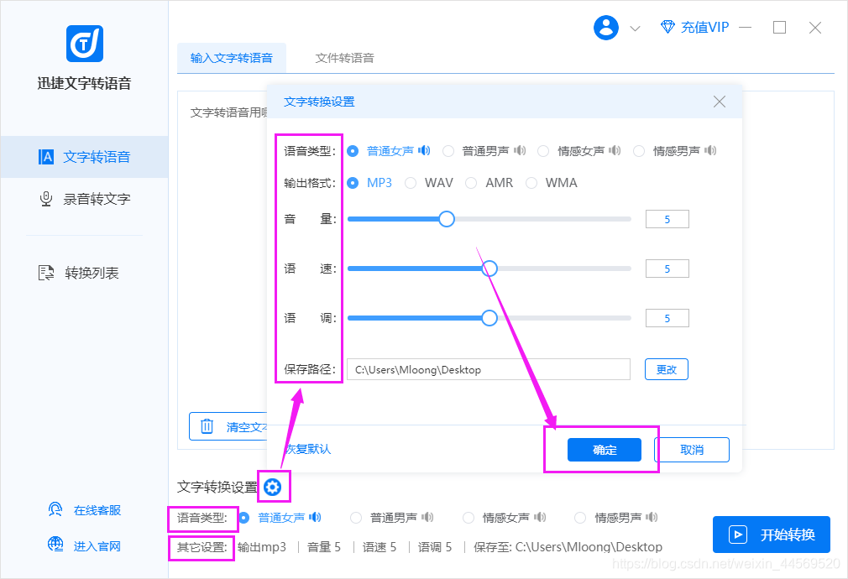848x579 pixels.
Task: Switch to 文件转语音 tab
Action: tap(344, 58)
